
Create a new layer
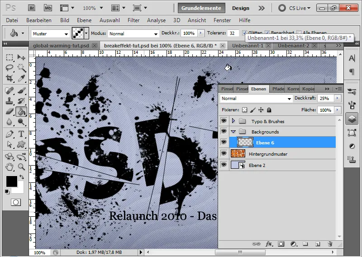pos(318,244)
